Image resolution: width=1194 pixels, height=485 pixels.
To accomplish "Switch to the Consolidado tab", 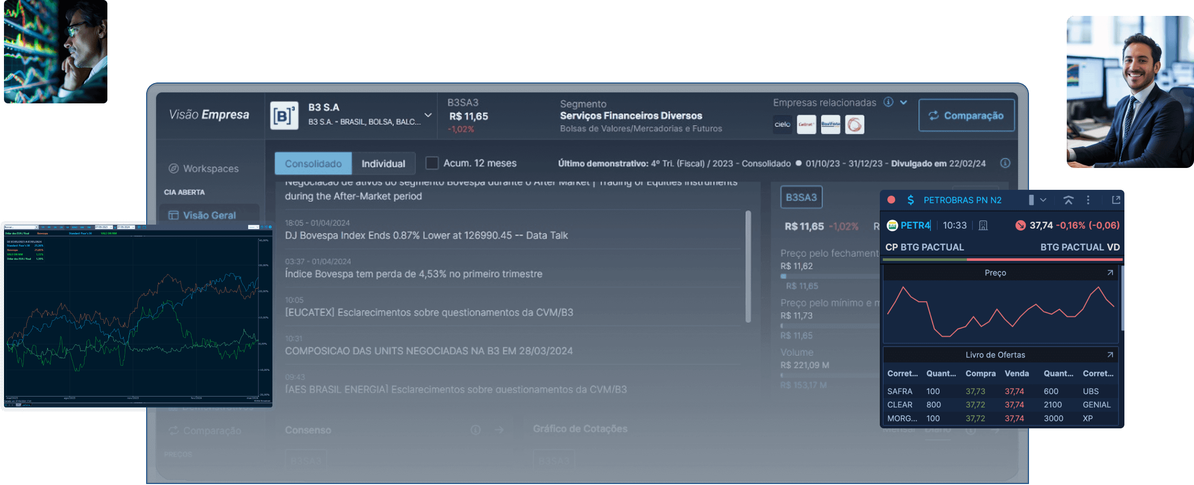I will coord(313,163).
